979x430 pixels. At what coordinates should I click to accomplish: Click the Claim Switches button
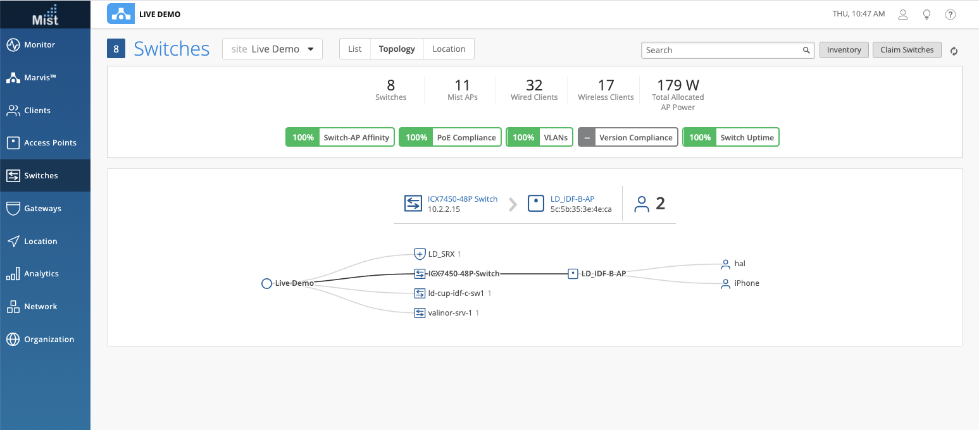[907, 50]
